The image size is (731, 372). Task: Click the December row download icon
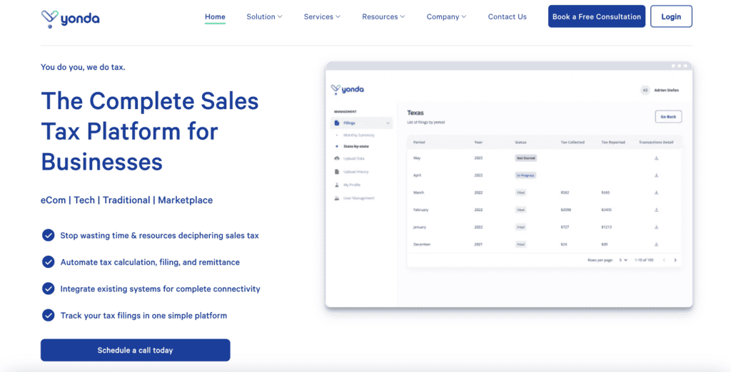pyautogui.click(x=656, y=244)
